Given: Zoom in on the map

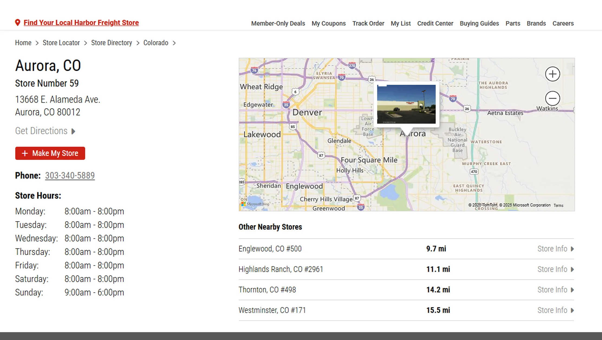Looking at the screenshot, I should pyautogui.click(x=552, y=74).
